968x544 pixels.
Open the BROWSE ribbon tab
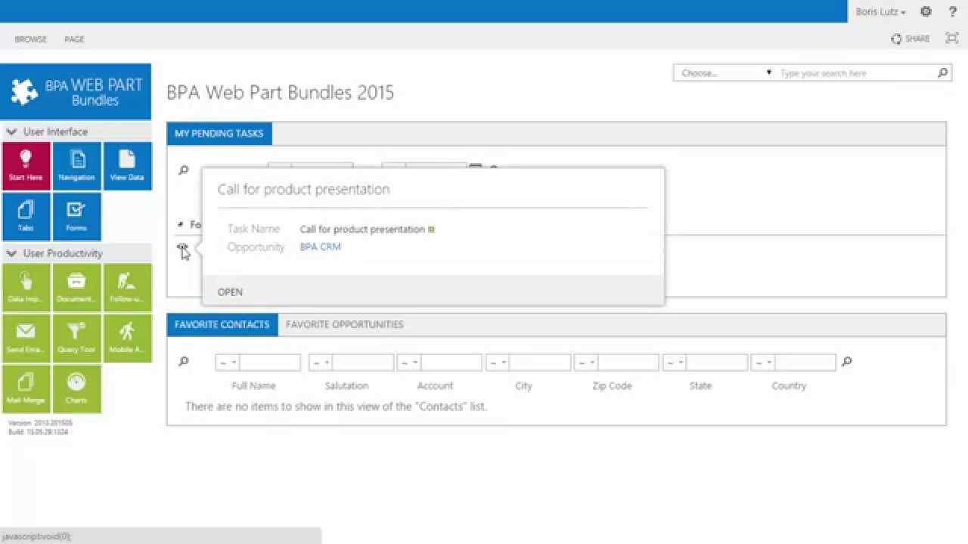(x=31, y=39)
